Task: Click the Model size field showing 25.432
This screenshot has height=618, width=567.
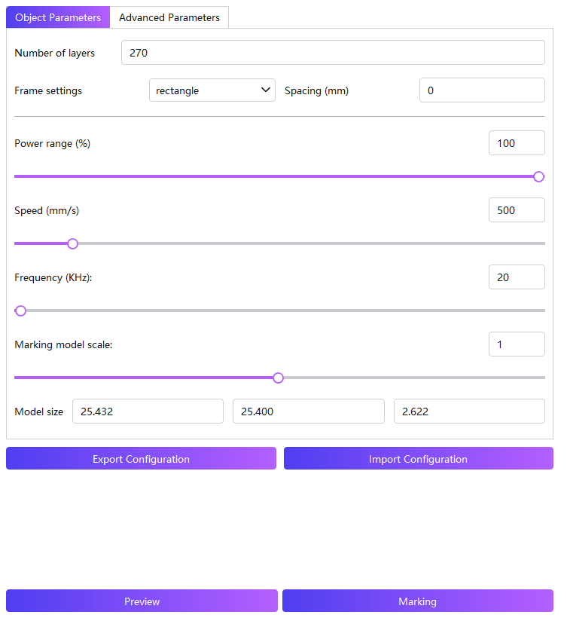Action: point(148,411)
